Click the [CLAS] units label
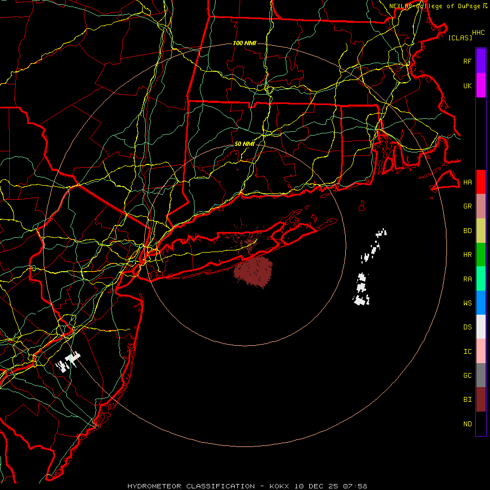 click(x=460, y=38)
